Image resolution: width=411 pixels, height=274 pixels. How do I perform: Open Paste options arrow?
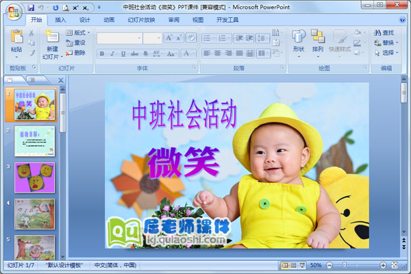[x=16, y=57]
